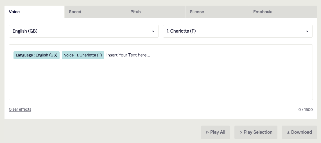Open the English (GB) language dropdown
The height and width of the screenshot is (143, 321).
click(x=84, y=31)
